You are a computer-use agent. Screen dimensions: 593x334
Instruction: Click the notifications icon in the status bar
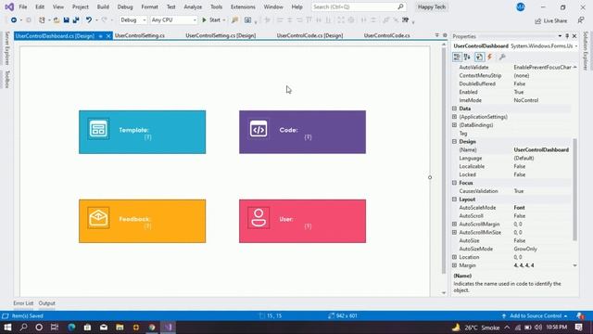[580, 315]
